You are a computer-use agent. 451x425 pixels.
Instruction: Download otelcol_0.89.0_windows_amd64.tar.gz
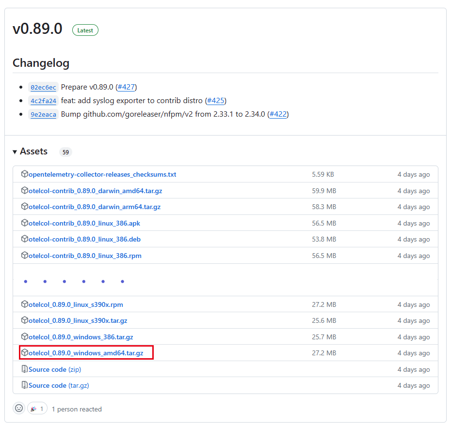(86, 353)
